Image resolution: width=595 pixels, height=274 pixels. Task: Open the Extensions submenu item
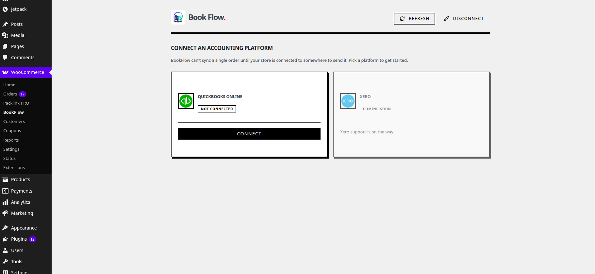pos(14,168)
